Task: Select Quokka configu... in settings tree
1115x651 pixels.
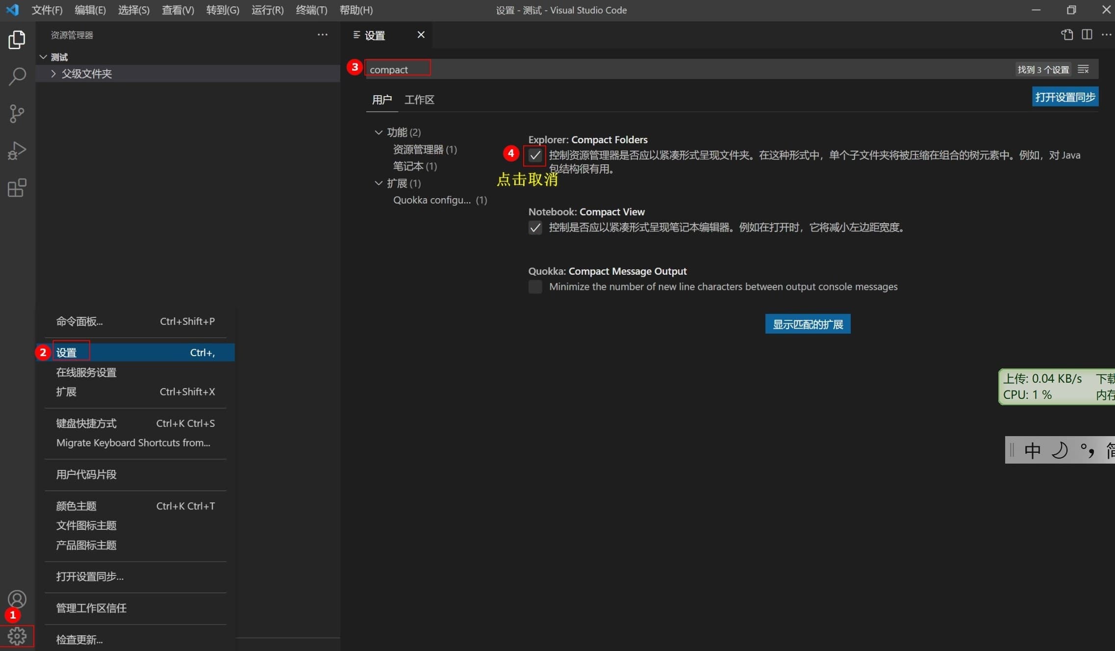Action: (x=440, y=200)
